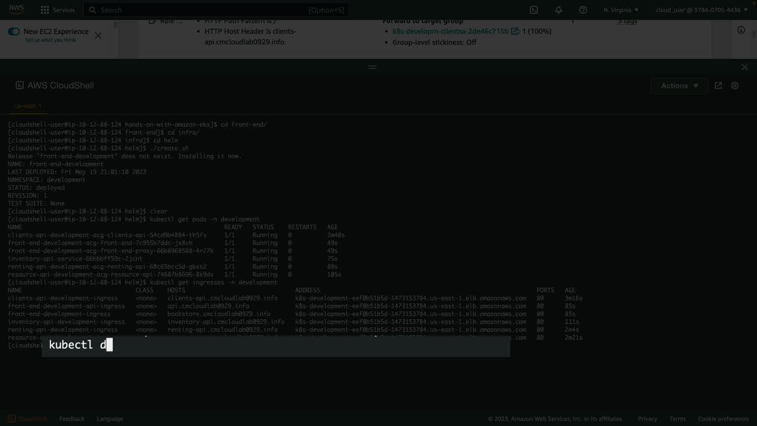
Task: Open the CloudShell Actions dropdown
Action: click(679, 86)
